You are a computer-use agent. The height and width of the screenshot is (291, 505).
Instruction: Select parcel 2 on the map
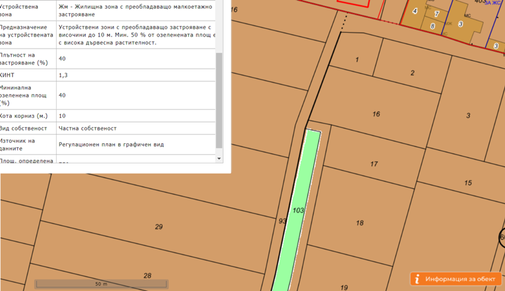click(x=412, y=73)
